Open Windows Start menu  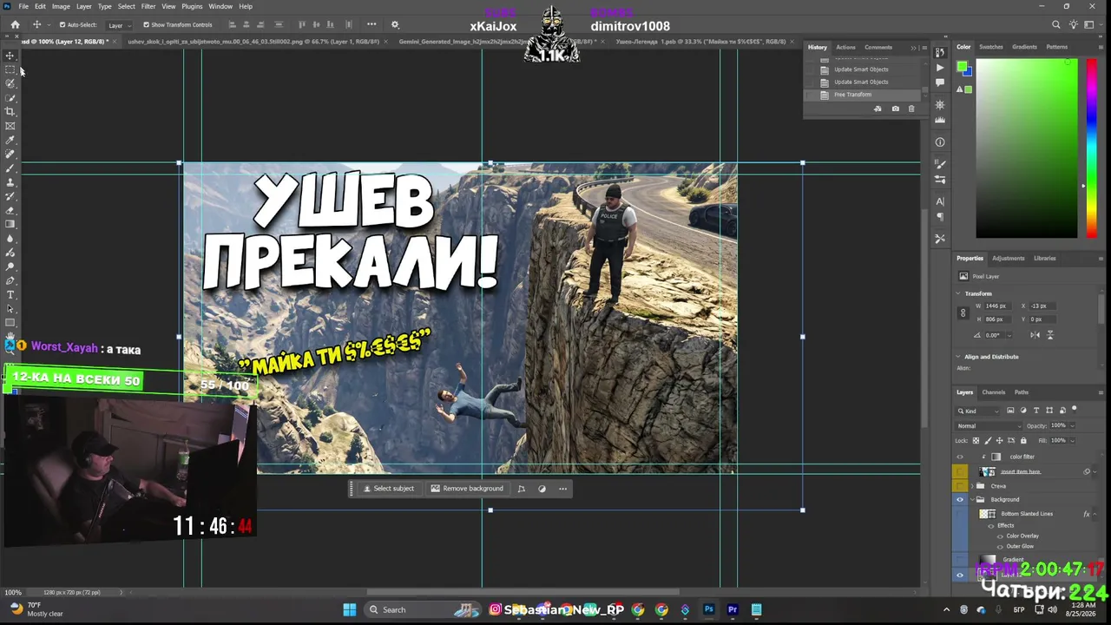[349, 609]
